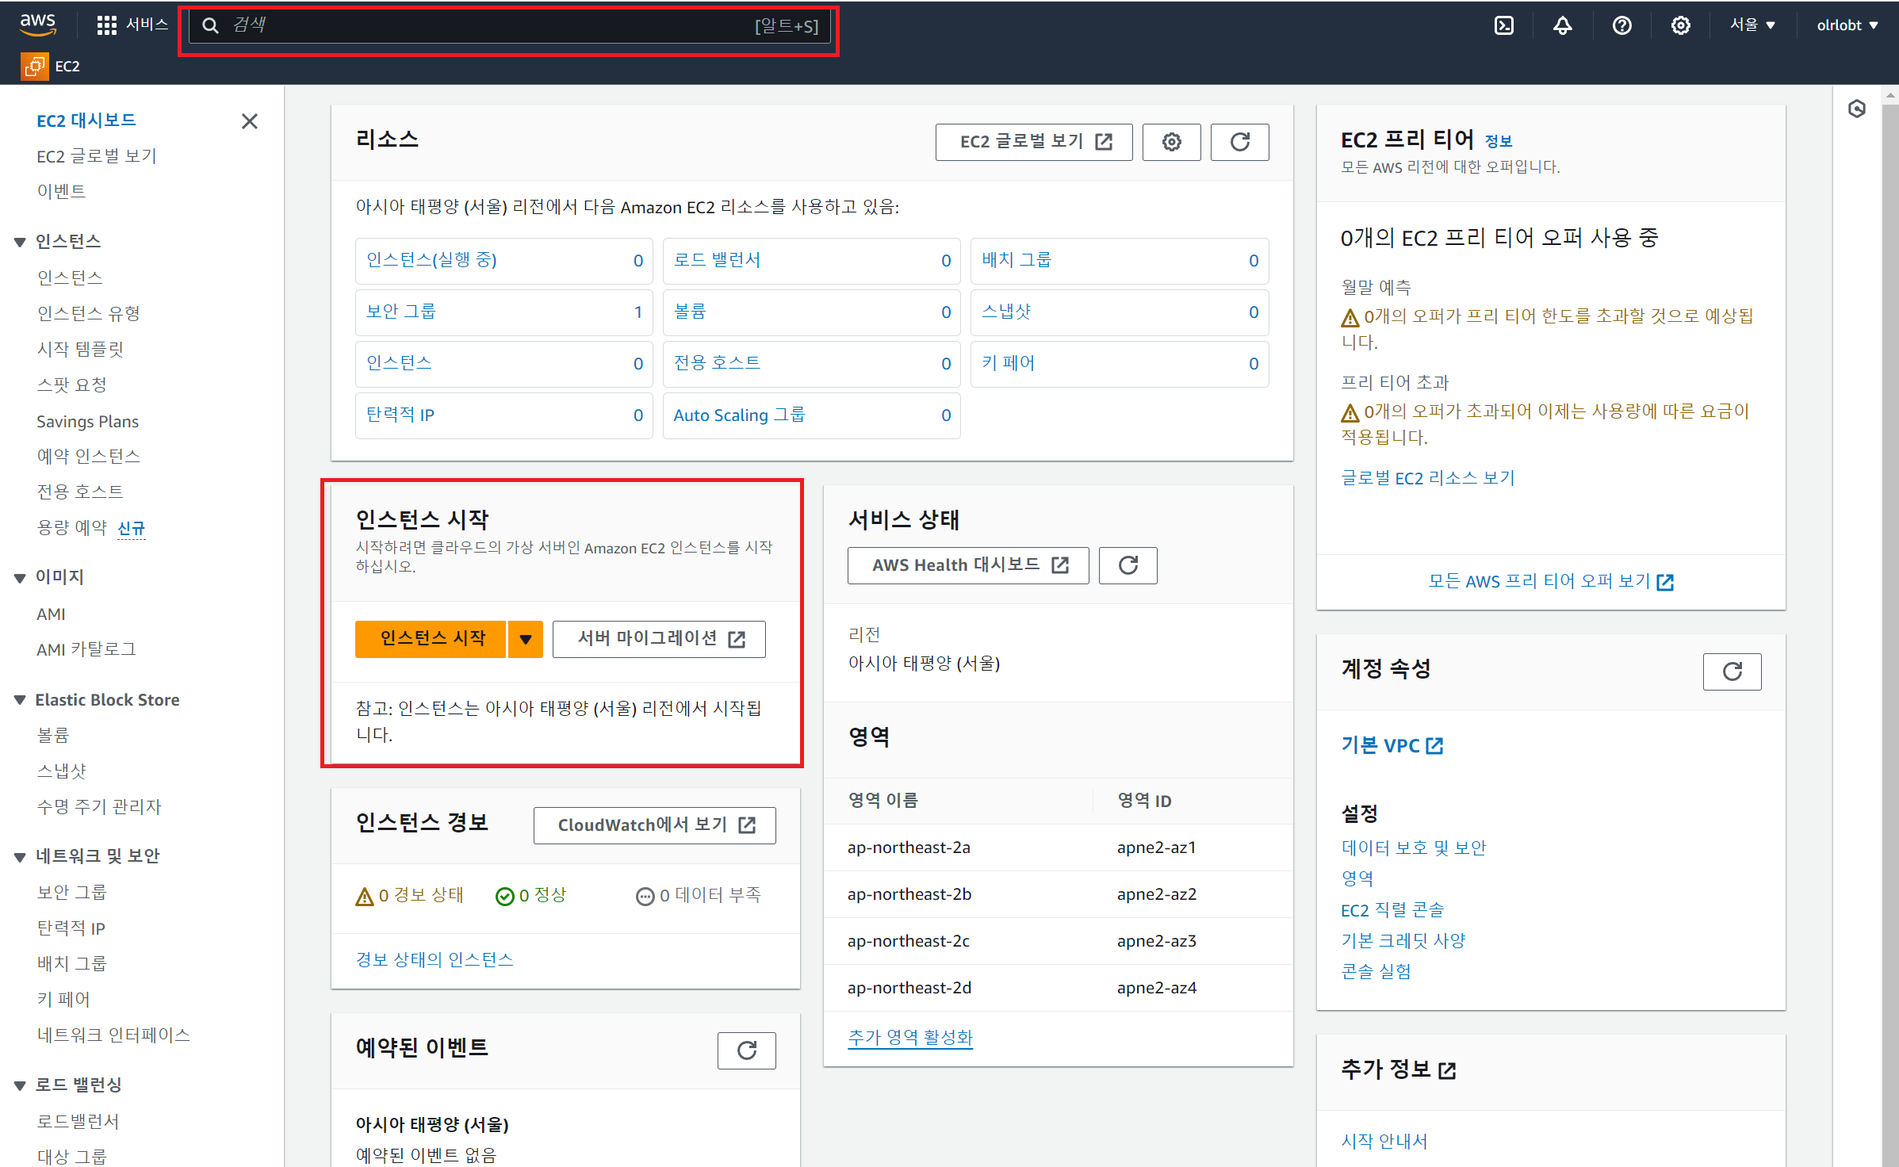The image size is (1899, 1167).
Task: Open the help question mark icon
Action: click(1621, 25)
